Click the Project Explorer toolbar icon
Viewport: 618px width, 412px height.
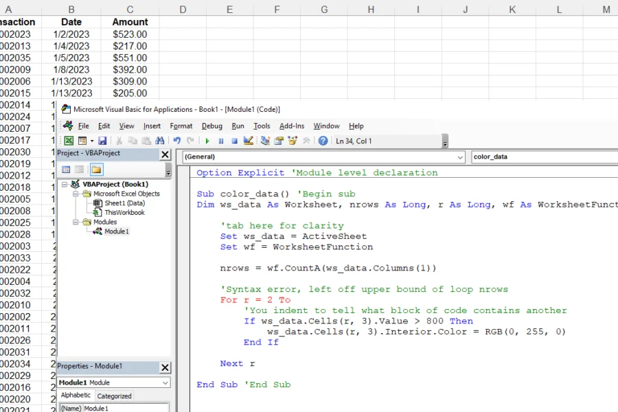265,141
